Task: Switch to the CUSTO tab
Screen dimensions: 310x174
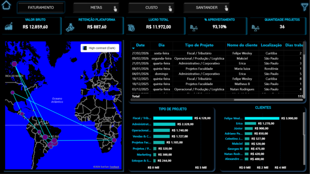Action: (151, 8)
